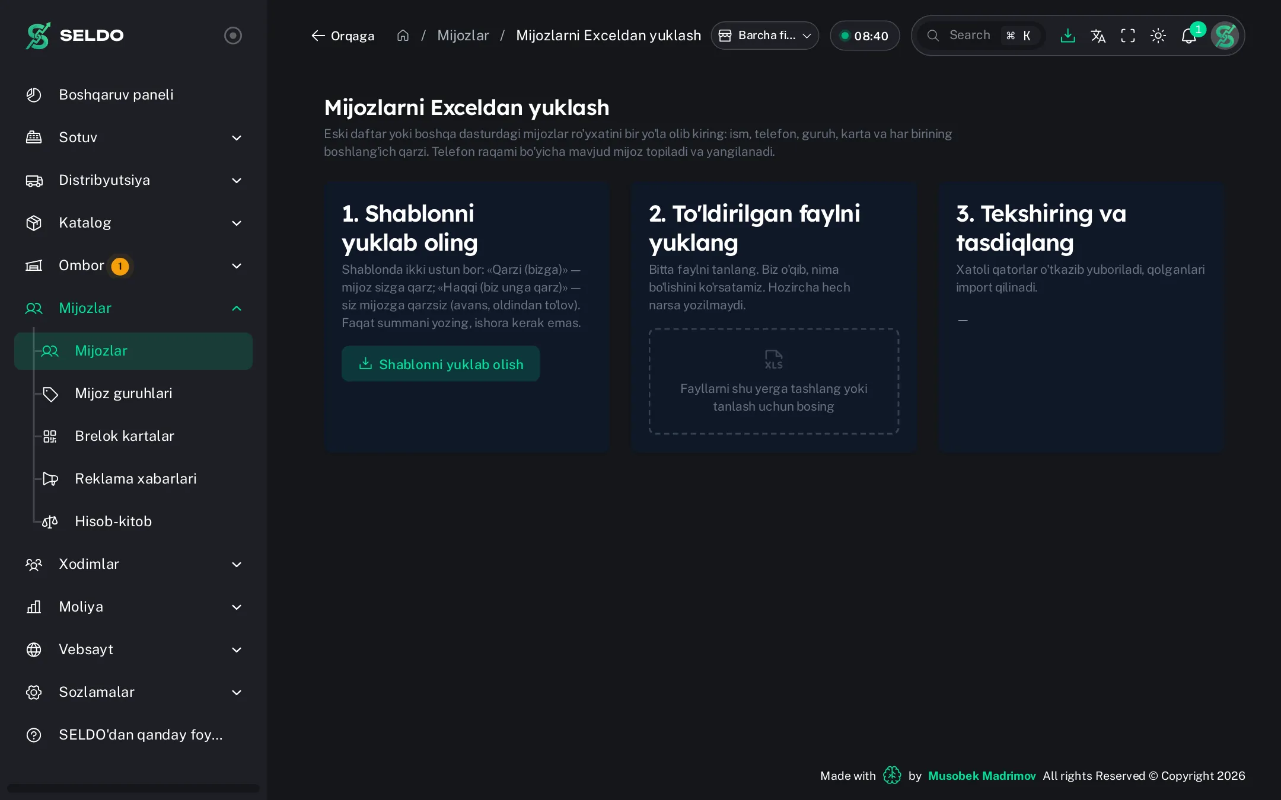Click the Sozlamalar gear icon

coord(34,692)
